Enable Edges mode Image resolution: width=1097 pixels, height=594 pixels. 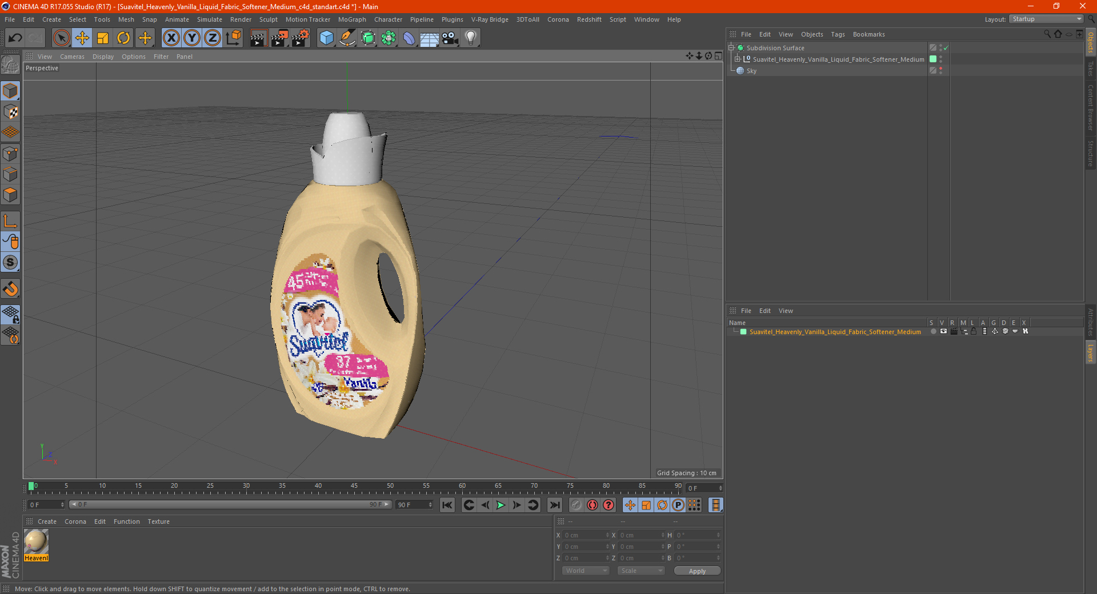10,174
